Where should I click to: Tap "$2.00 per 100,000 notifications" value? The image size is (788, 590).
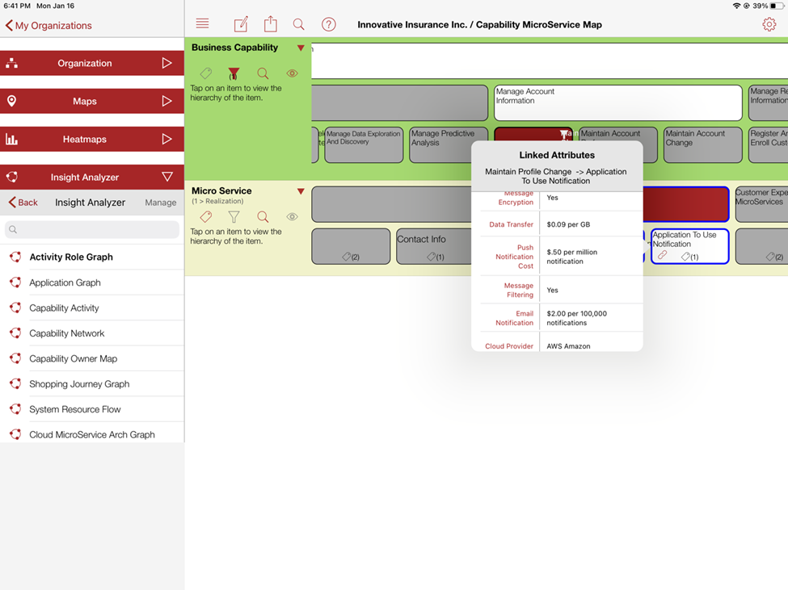tap(577, 318)
